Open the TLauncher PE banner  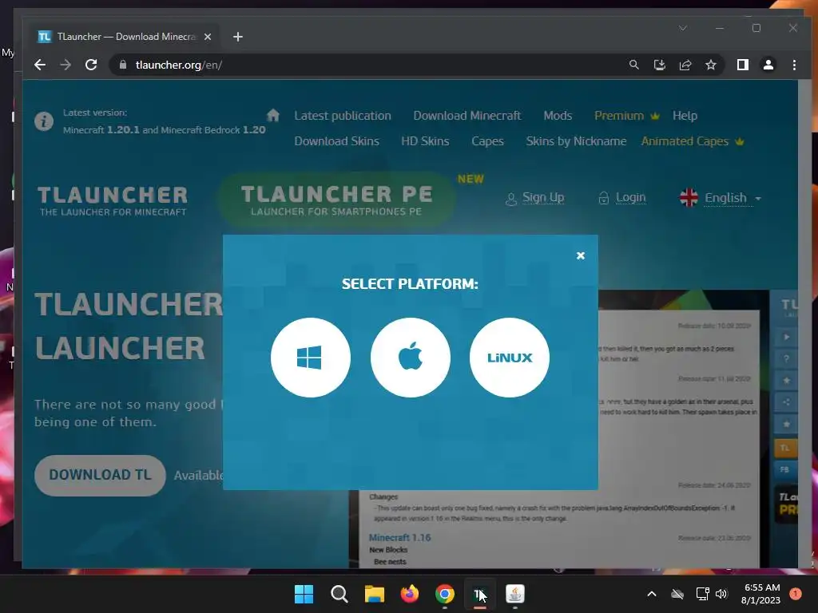coord(336,200)
